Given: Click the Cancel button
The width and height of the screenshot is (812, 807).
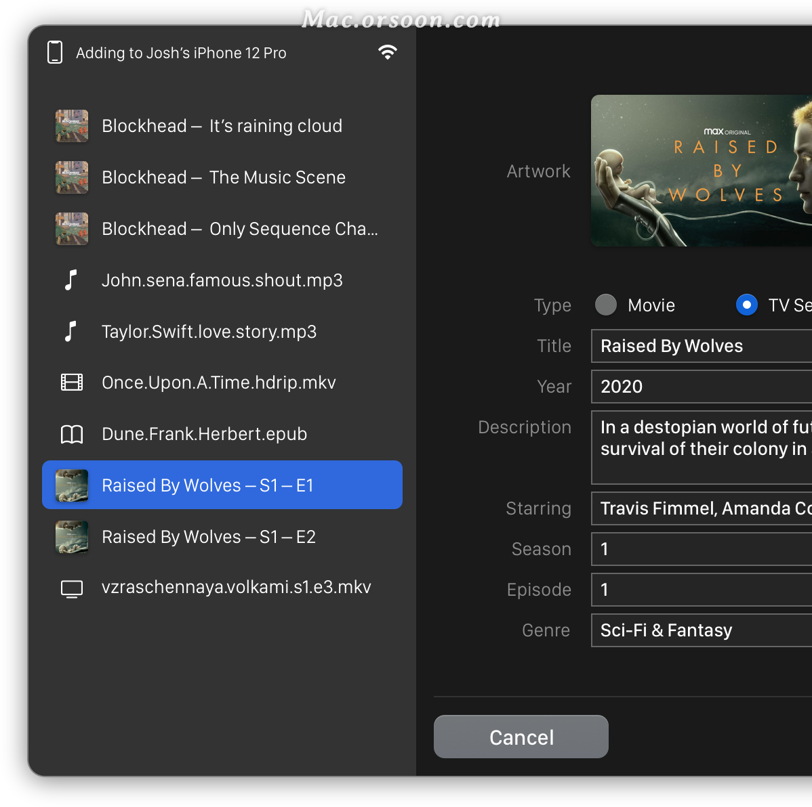Looking at the screenshot, I should [521, 737].
